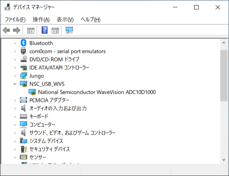Select 'セキュリティ デバイス' label
The width and height of the screenshot is (229, 176).
pos(50,149)
